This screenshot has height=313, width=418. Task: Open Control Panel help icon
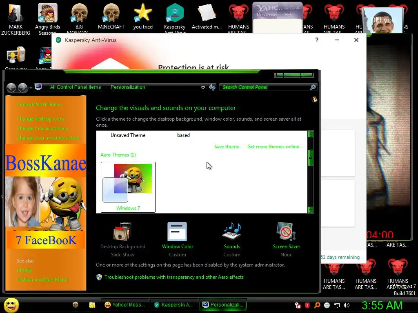(x=314, y=99)
